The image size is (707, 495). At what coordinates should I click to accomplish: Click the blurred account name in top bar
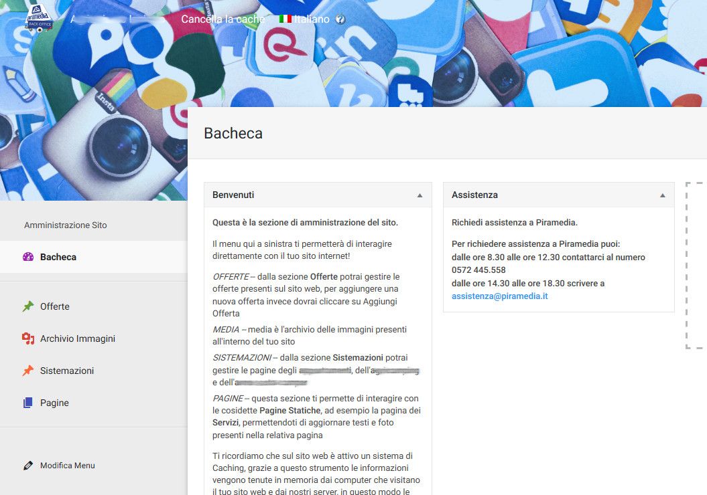click(x=118, y=19)
